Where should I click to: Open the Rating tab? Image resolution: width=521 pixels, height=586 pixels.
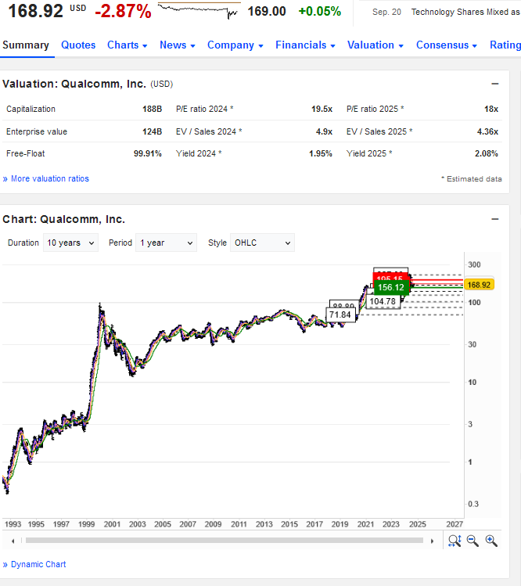(x=505, y=45)
